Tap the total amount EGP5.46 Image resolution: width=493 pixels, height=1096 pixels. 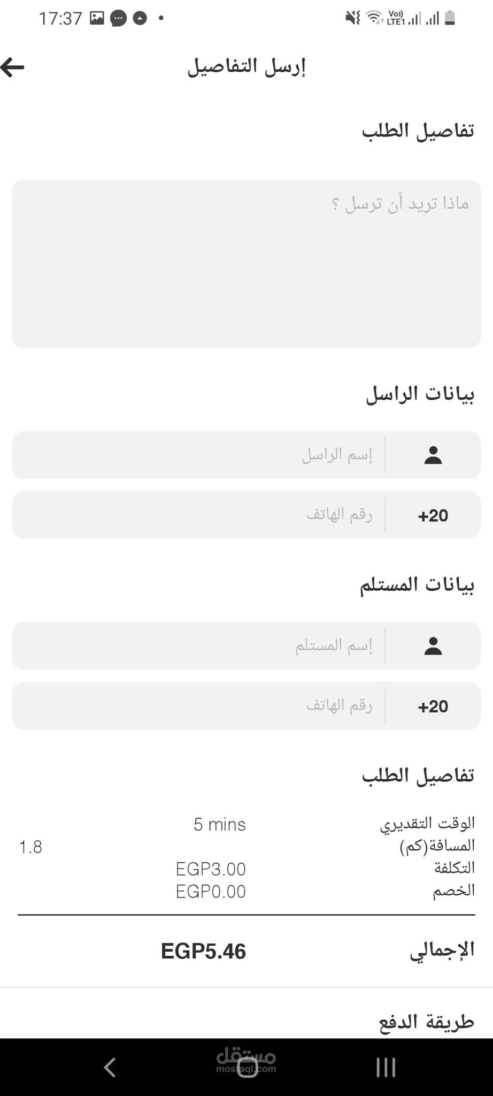(x=203, y=952)
